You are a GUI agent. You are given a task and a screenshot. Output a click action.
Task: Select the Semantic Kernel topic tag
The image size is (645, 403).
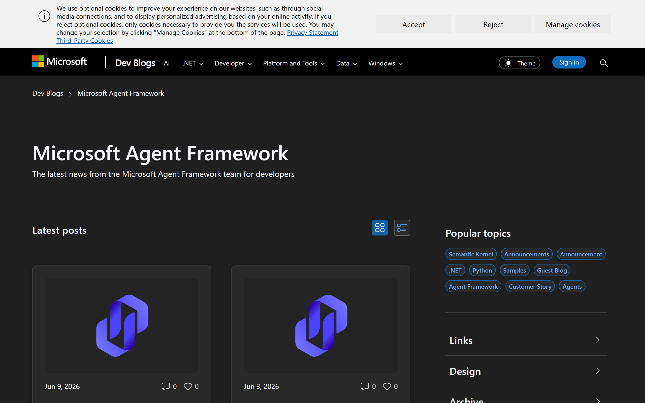[x=471, y=254]
